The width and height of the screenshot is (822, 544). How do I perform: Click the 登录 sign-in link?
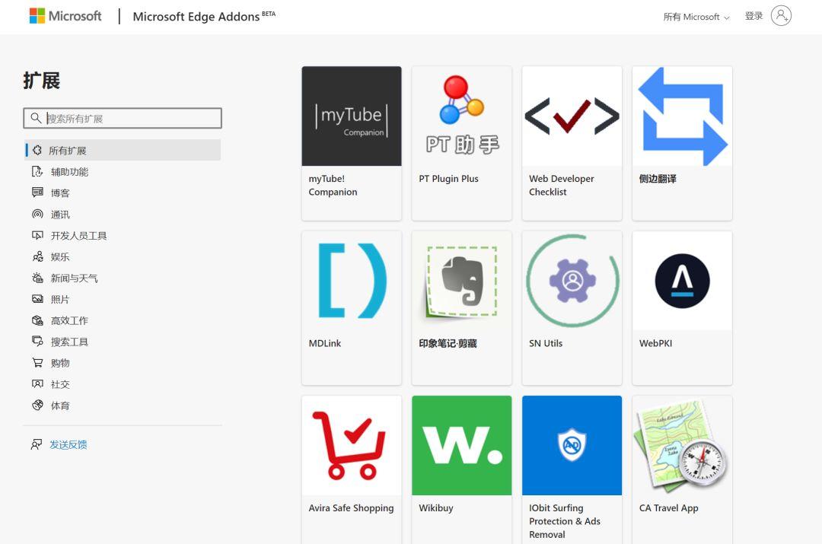pyautogui.click(x=753, y=16)
